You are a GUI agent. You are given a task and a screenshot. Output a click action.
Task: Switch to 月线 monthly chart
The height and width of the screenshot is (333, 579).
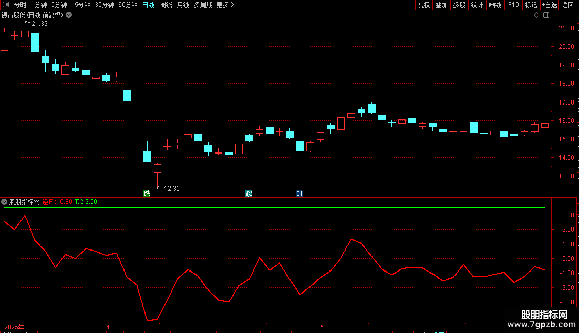click(183, 5)
